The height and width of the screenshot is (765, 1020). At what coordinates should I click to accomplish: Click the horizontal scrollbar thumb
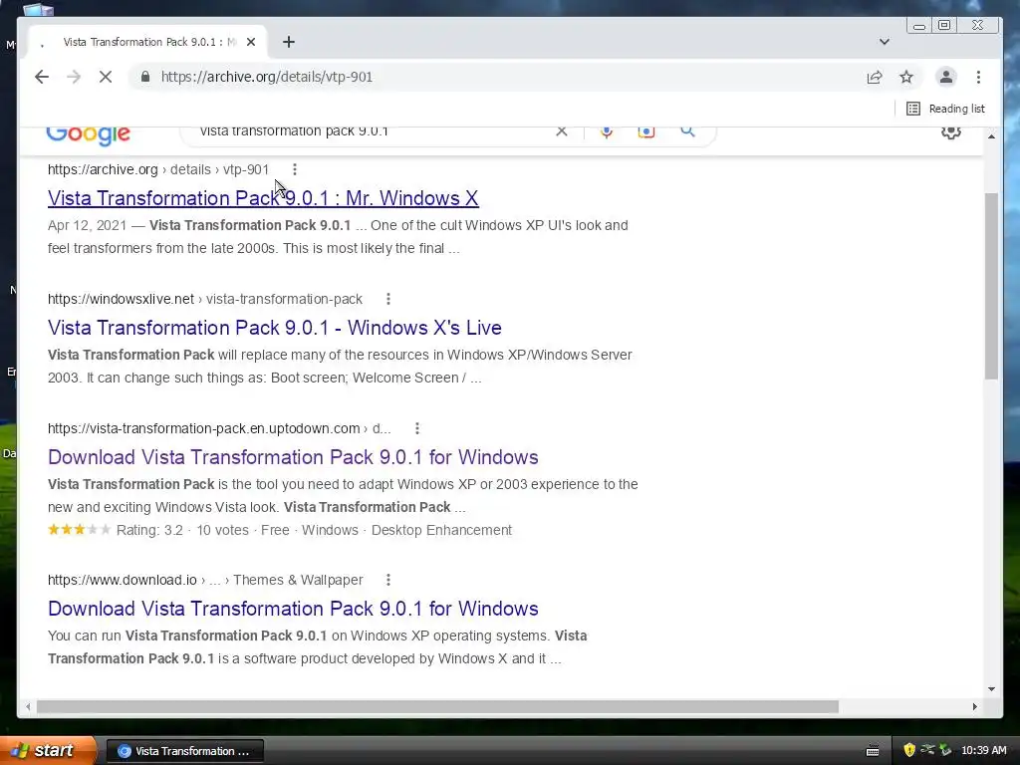coord(437,706)
